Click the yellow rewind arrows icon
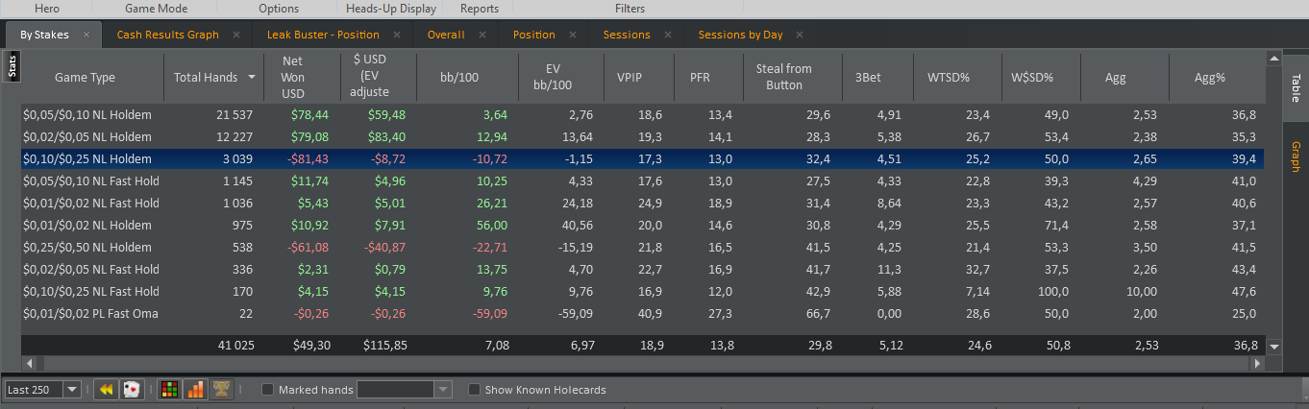This screenshot has width=1309, height=409. 107,390
